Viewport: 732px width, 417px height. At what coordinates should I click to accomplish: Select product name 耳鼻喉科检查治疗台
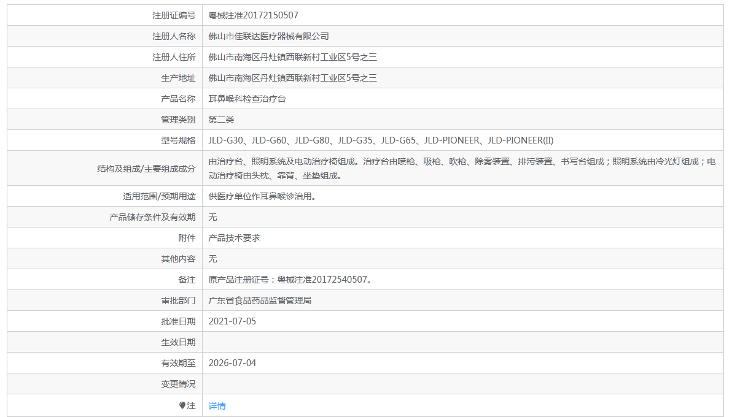click(x=247, y=99)
